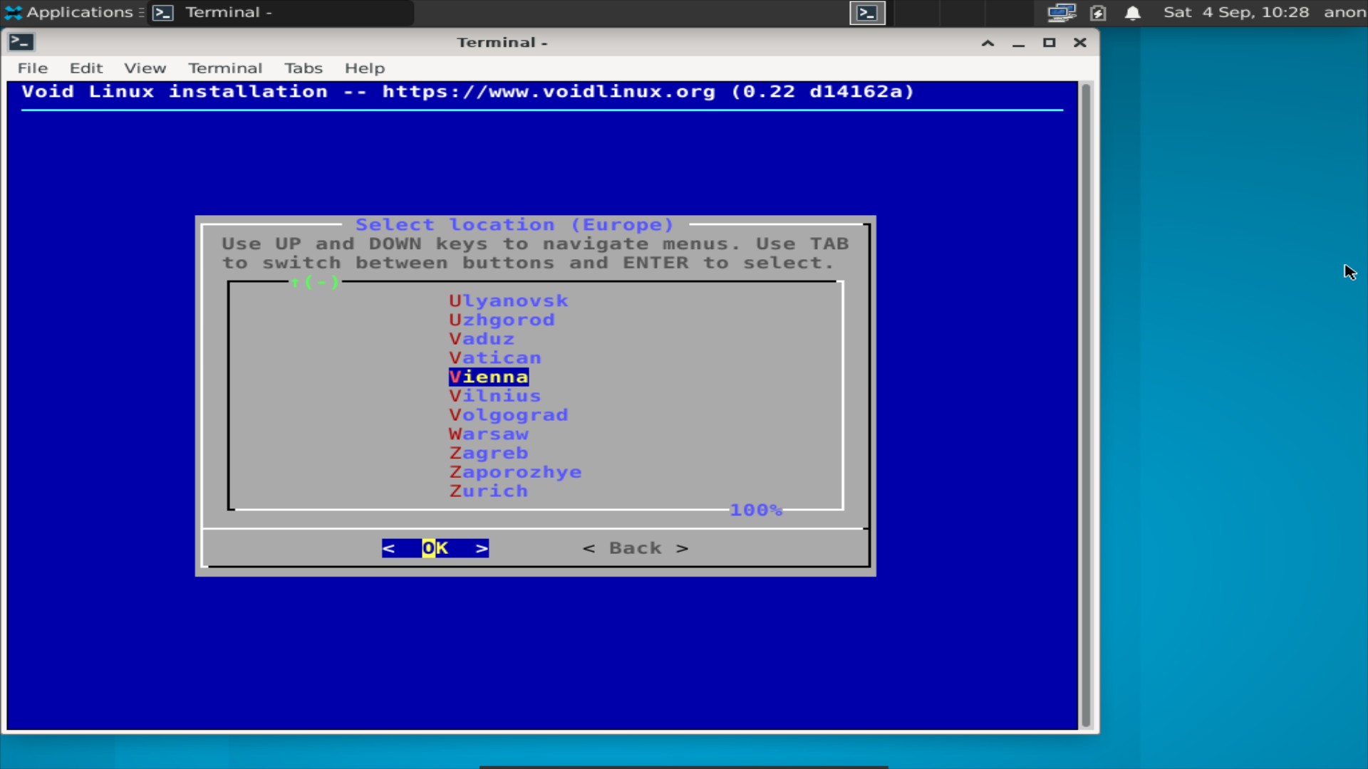Open the File menu

coord(32,68)
